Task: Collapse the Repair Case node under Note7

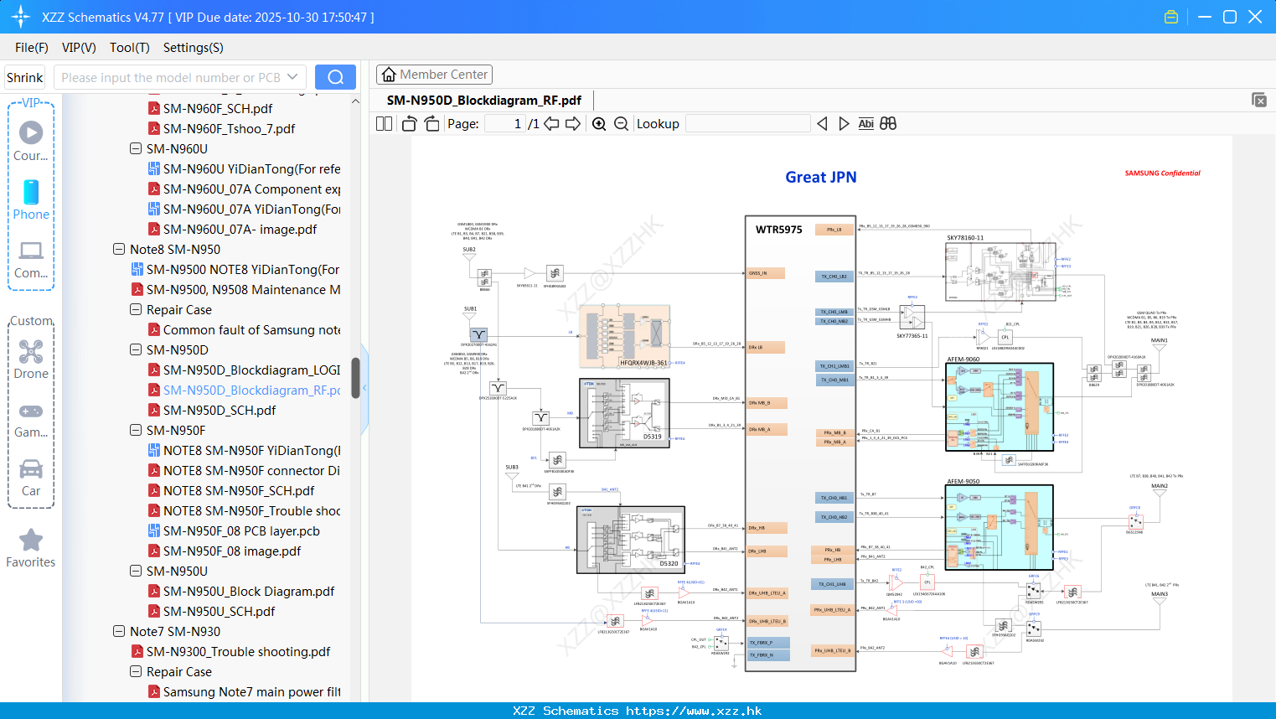Action: [136, 671]
